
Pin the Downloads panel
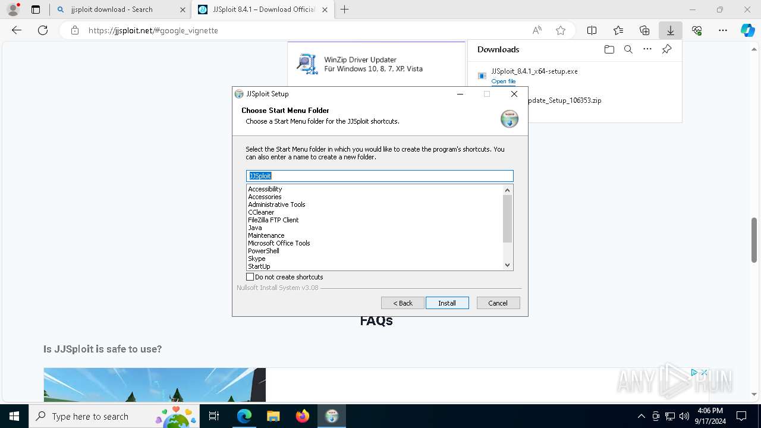point(666,49)
